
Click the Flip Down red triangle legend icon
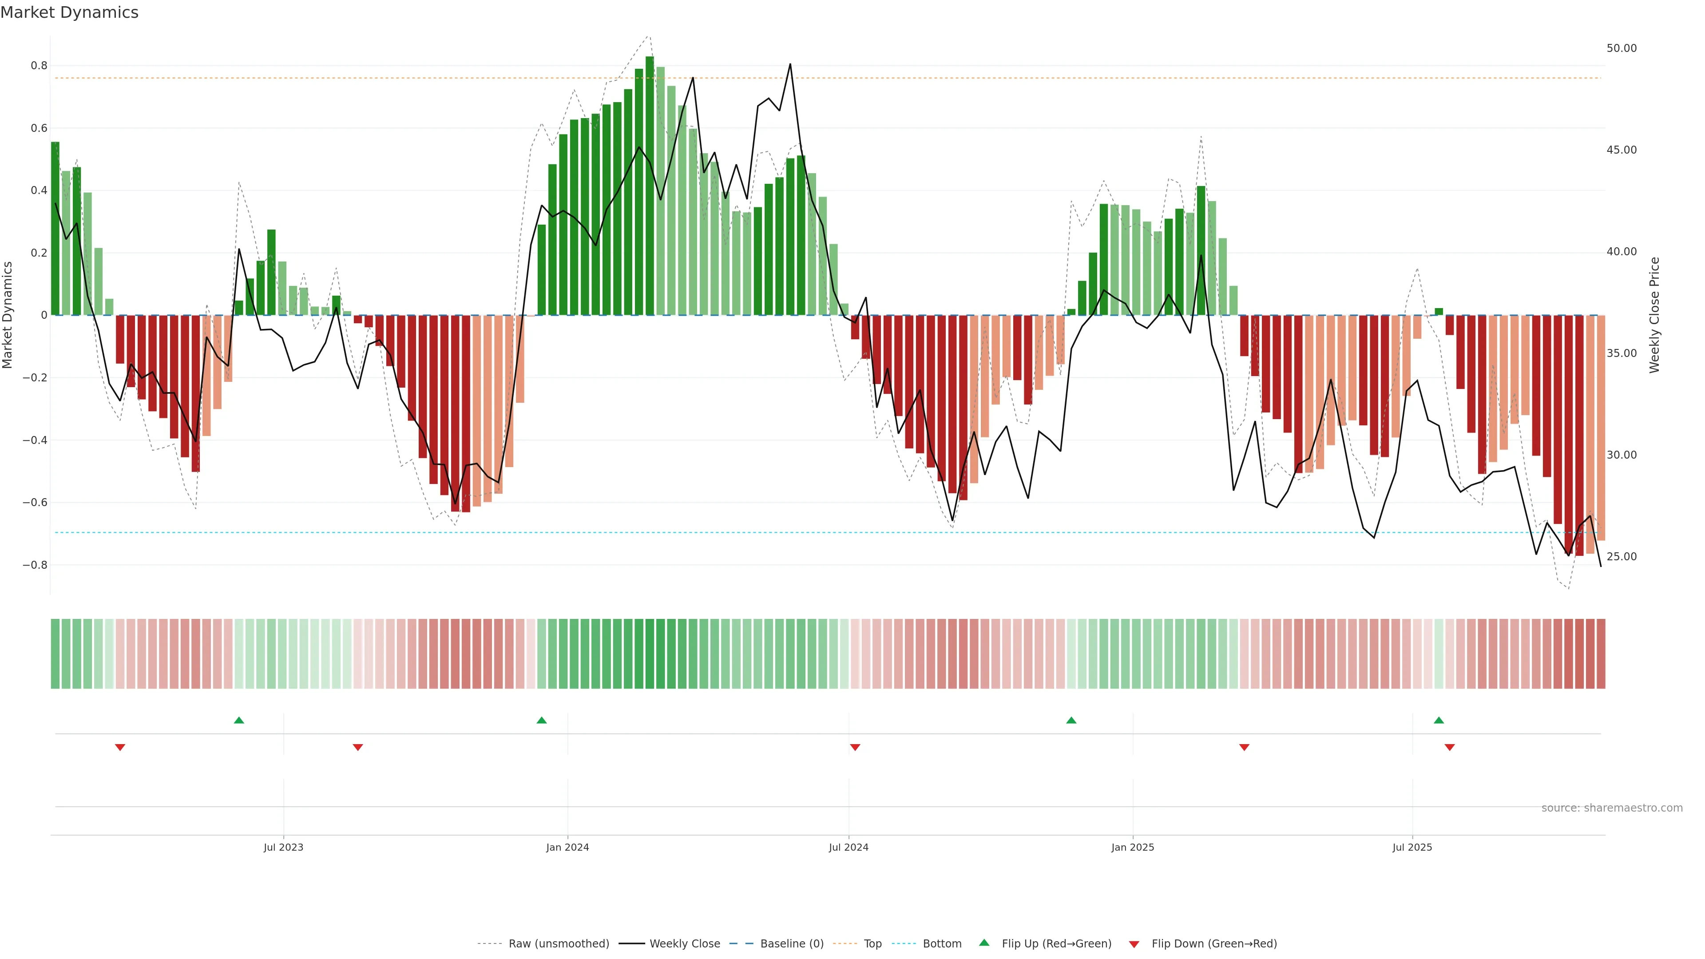1134,944
